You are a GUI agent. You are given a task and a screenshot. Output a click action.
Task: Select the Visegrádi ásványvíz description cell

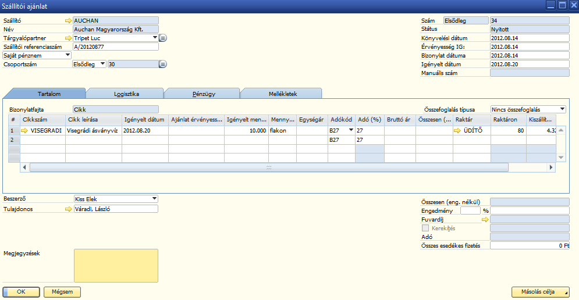pos(94,131)
